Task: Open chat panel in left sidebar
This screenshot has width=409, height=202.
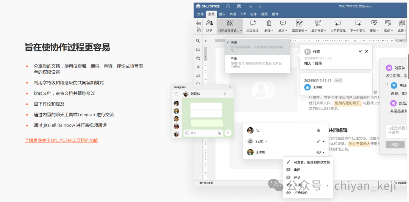Action: point(198,58)
